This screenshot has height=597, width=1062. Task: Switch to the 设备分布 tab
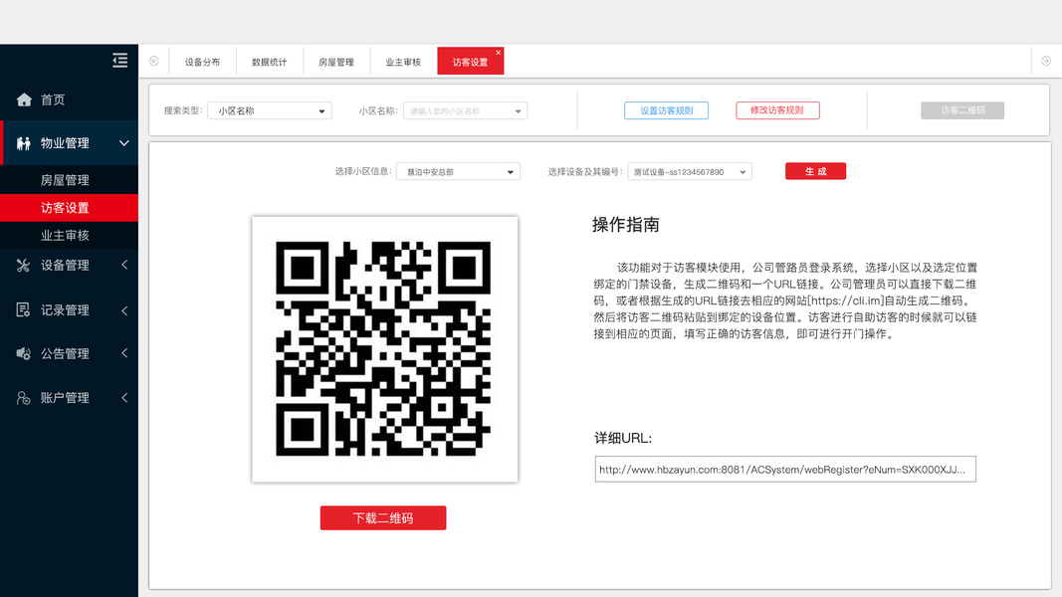tap(202, 62)
